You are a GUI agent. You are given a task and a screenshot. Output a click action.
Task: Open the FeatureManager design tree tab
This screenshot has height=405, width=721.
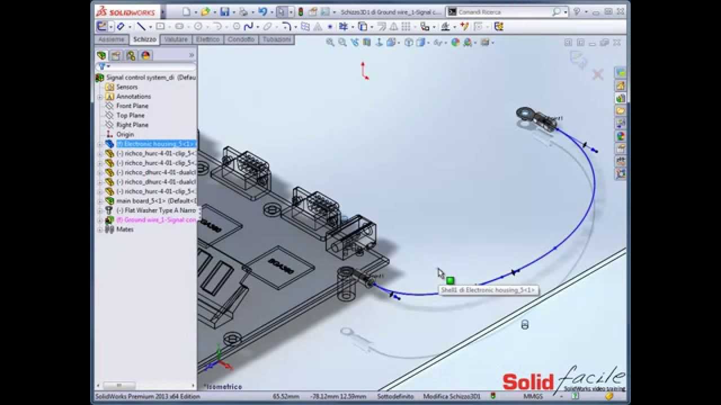click(x=101, y=55)
